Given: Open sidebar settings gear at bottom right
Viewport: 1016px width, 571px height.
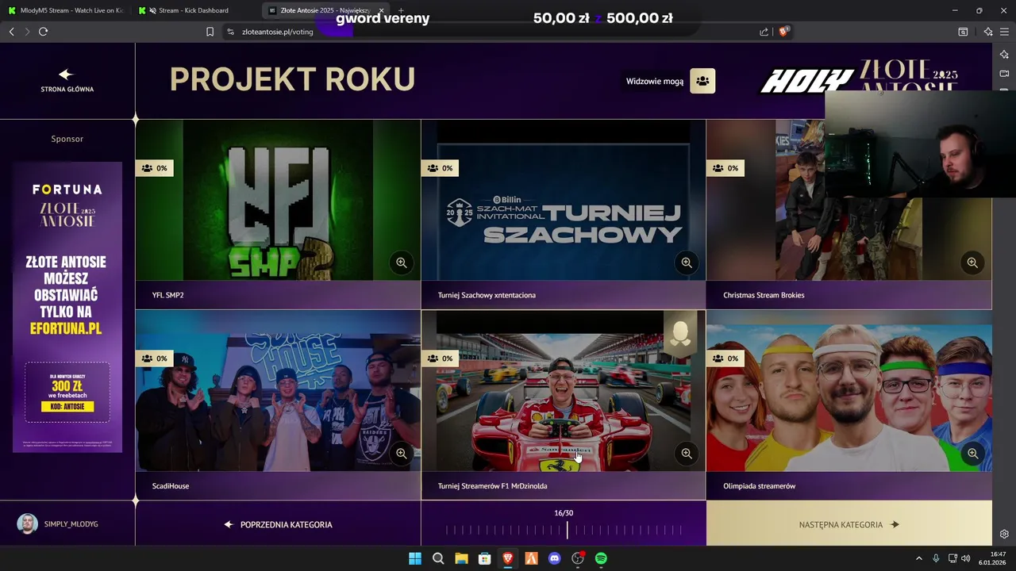Looking at the screenshot, I should click(x=1004, y=534).
